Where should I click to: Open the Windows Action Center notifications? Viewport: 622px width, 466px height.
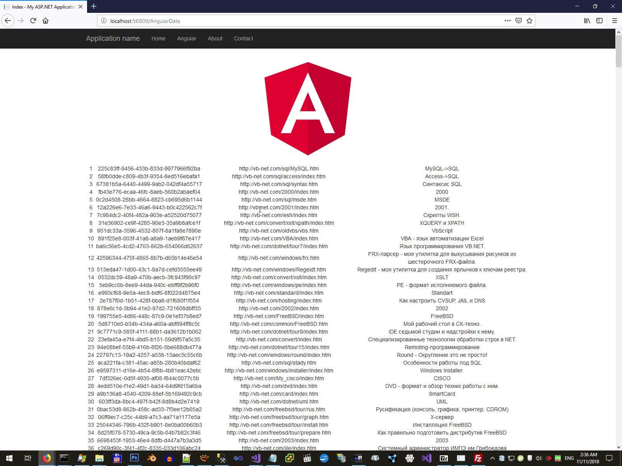click(610, 458)
